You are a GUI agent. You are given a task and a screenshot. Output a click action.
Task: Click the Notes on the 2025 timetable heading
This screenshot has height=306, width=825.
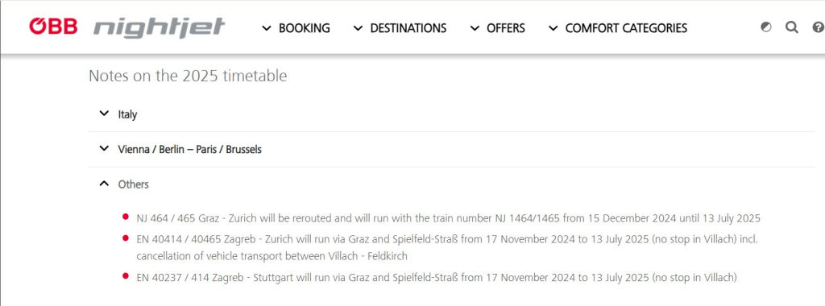[x=188, y=76]
